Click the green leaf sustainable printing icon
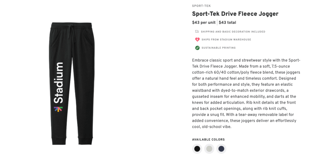 pos(197,48)
